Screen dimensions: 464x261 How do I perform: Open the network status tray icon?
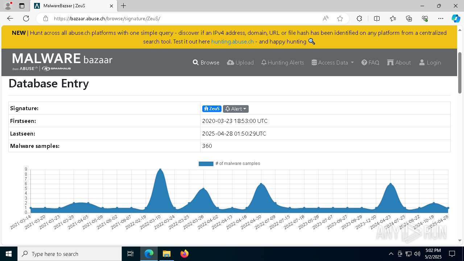click(409, 254)
